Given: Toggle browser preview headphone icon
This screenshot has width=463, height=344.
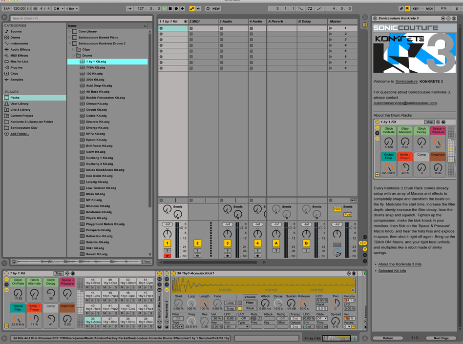Looking at the screenshot, I should 14,262.
